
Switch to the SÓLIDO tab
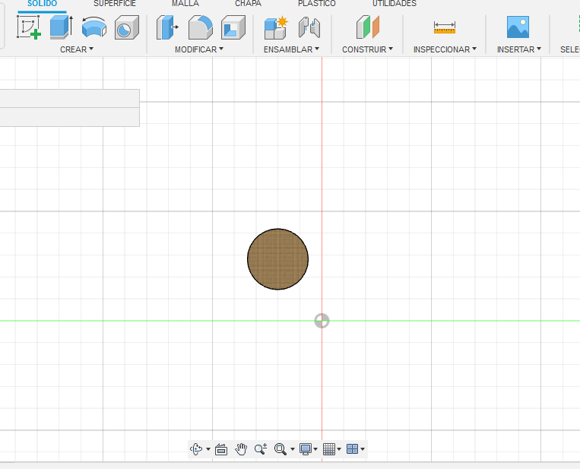(42, 4)
